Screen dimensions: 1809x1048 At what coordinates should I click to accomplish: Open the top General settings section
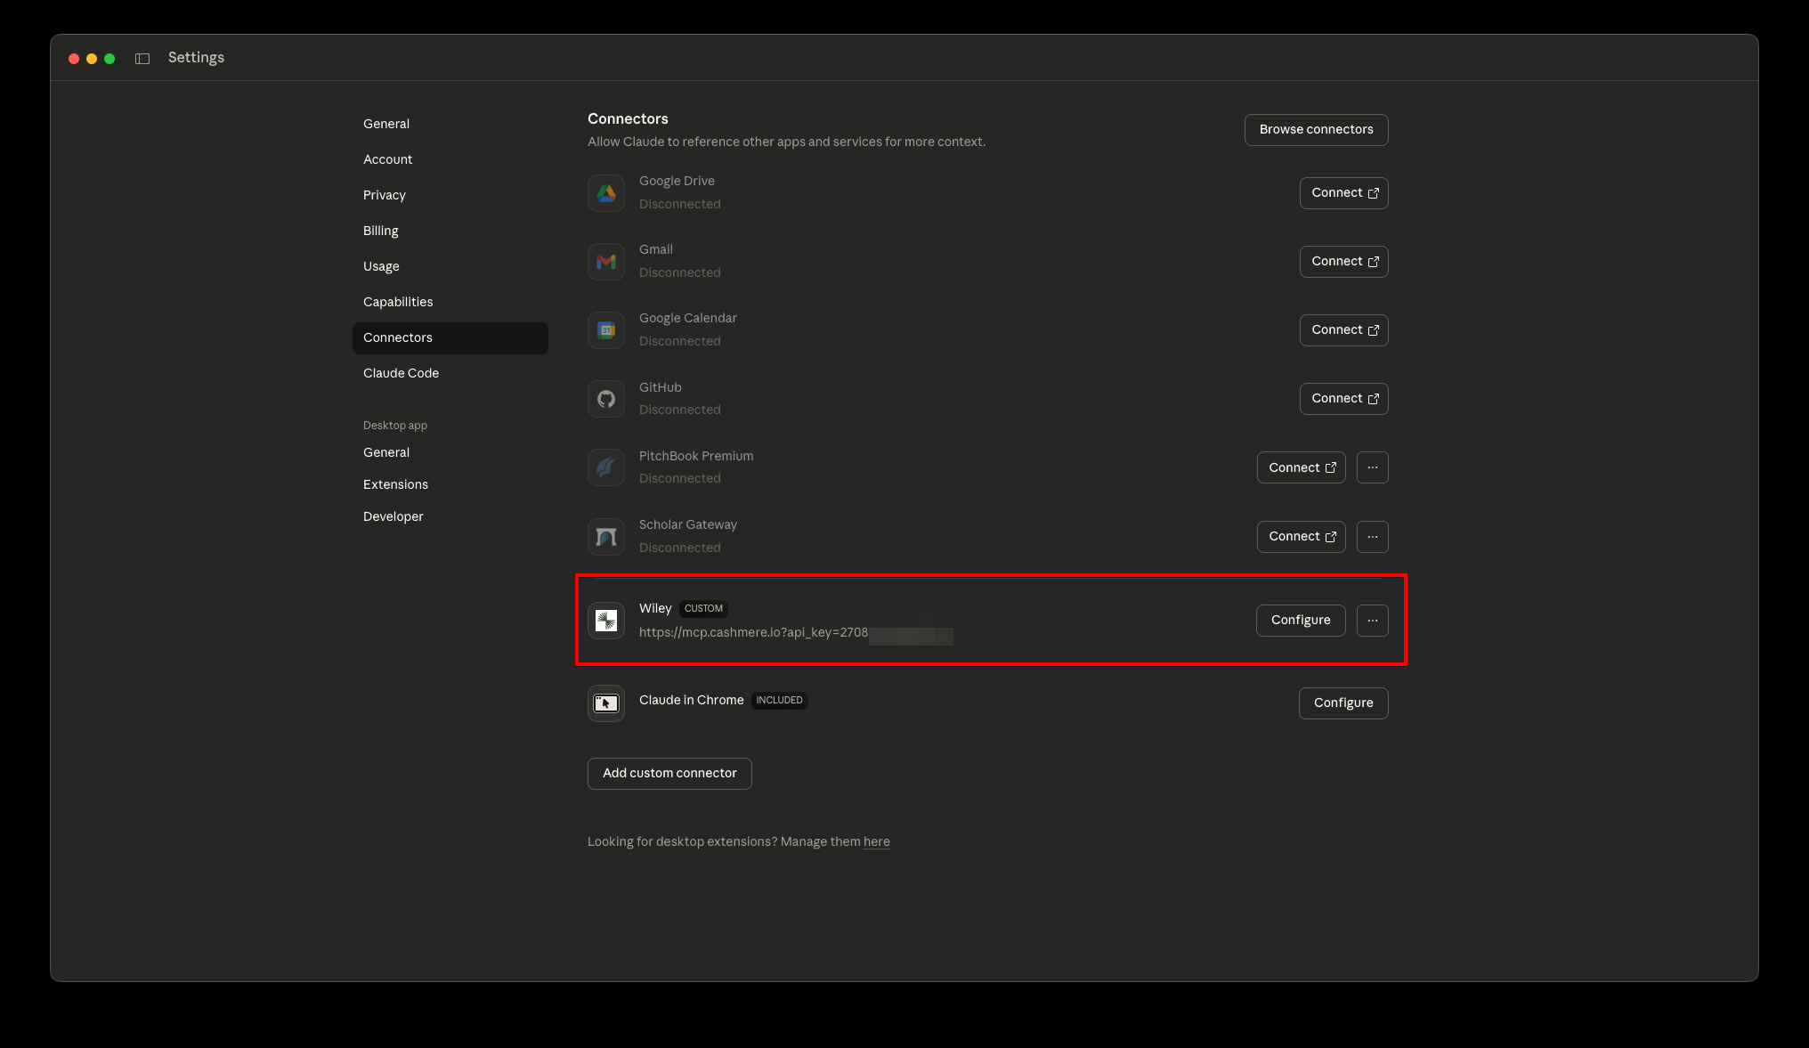coord(450,125)
